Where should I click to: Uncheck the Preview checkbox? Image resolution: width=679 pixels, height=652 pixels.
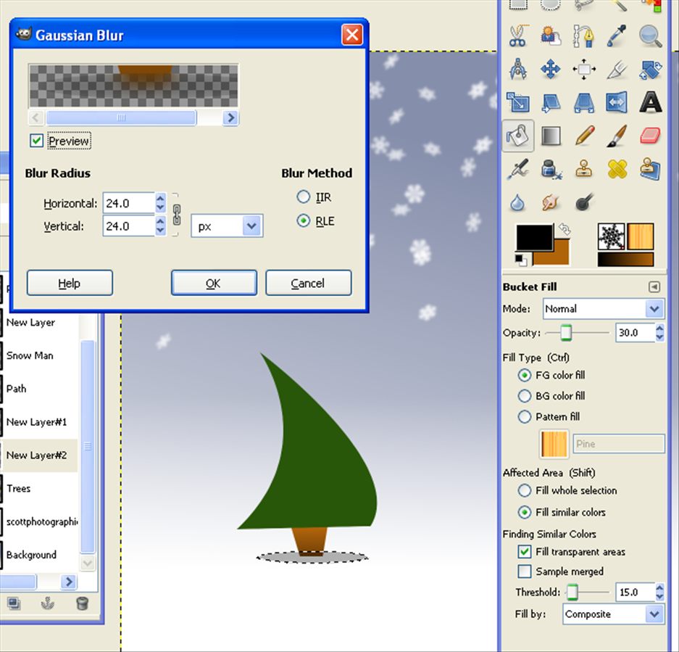(x=36, y=141)
